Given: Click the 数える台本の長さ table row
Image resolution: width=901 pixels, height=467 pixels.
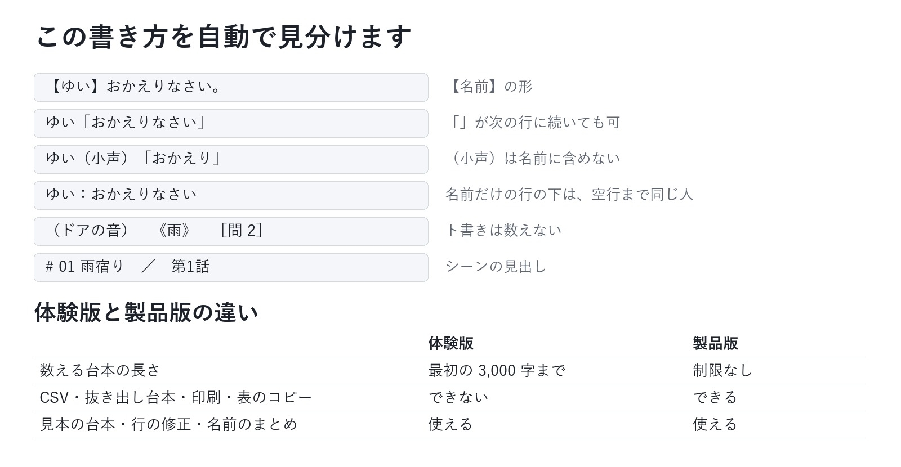Looking at the screenshot, I should click(451, 371).
